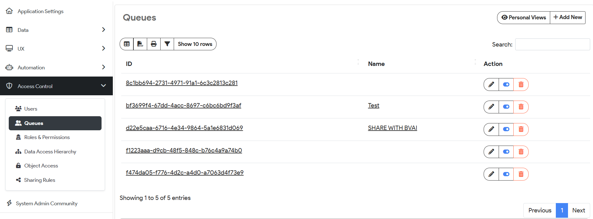Open the Show 10 rows dropdown
Viewport: 593px width, 219px height.
[x=195, y=44]
